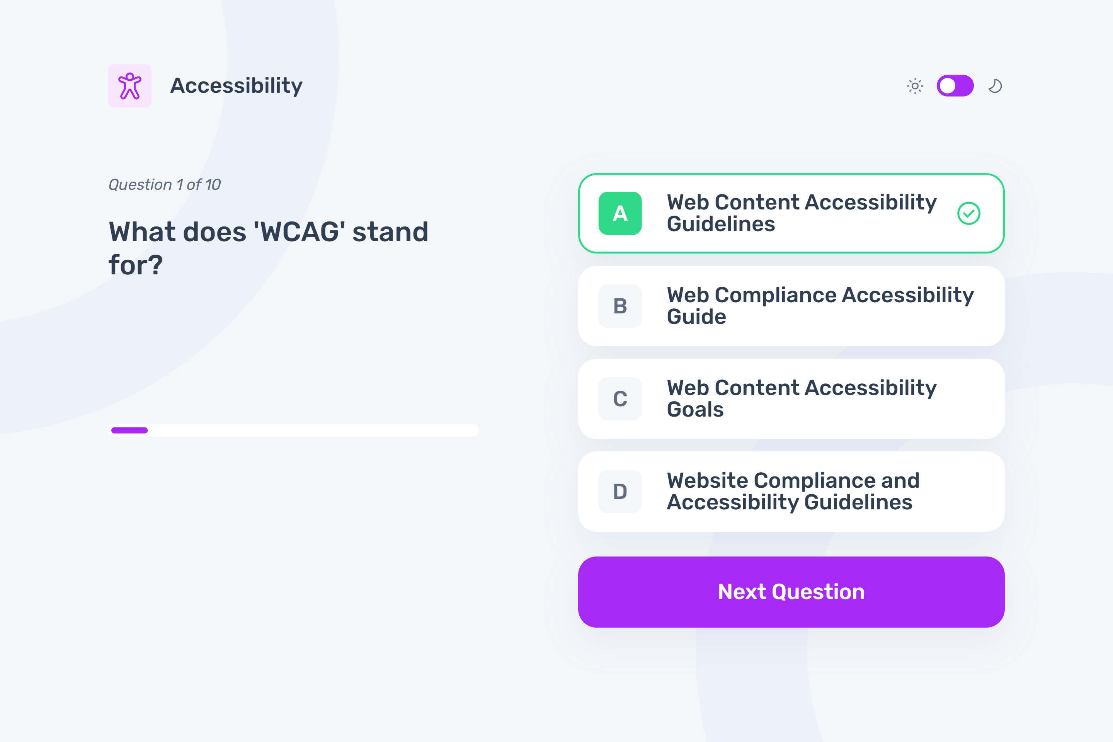Screen dimensions: 1113x742
Task: Click the letter A badge on the correct answer
Action: (620, 213)
